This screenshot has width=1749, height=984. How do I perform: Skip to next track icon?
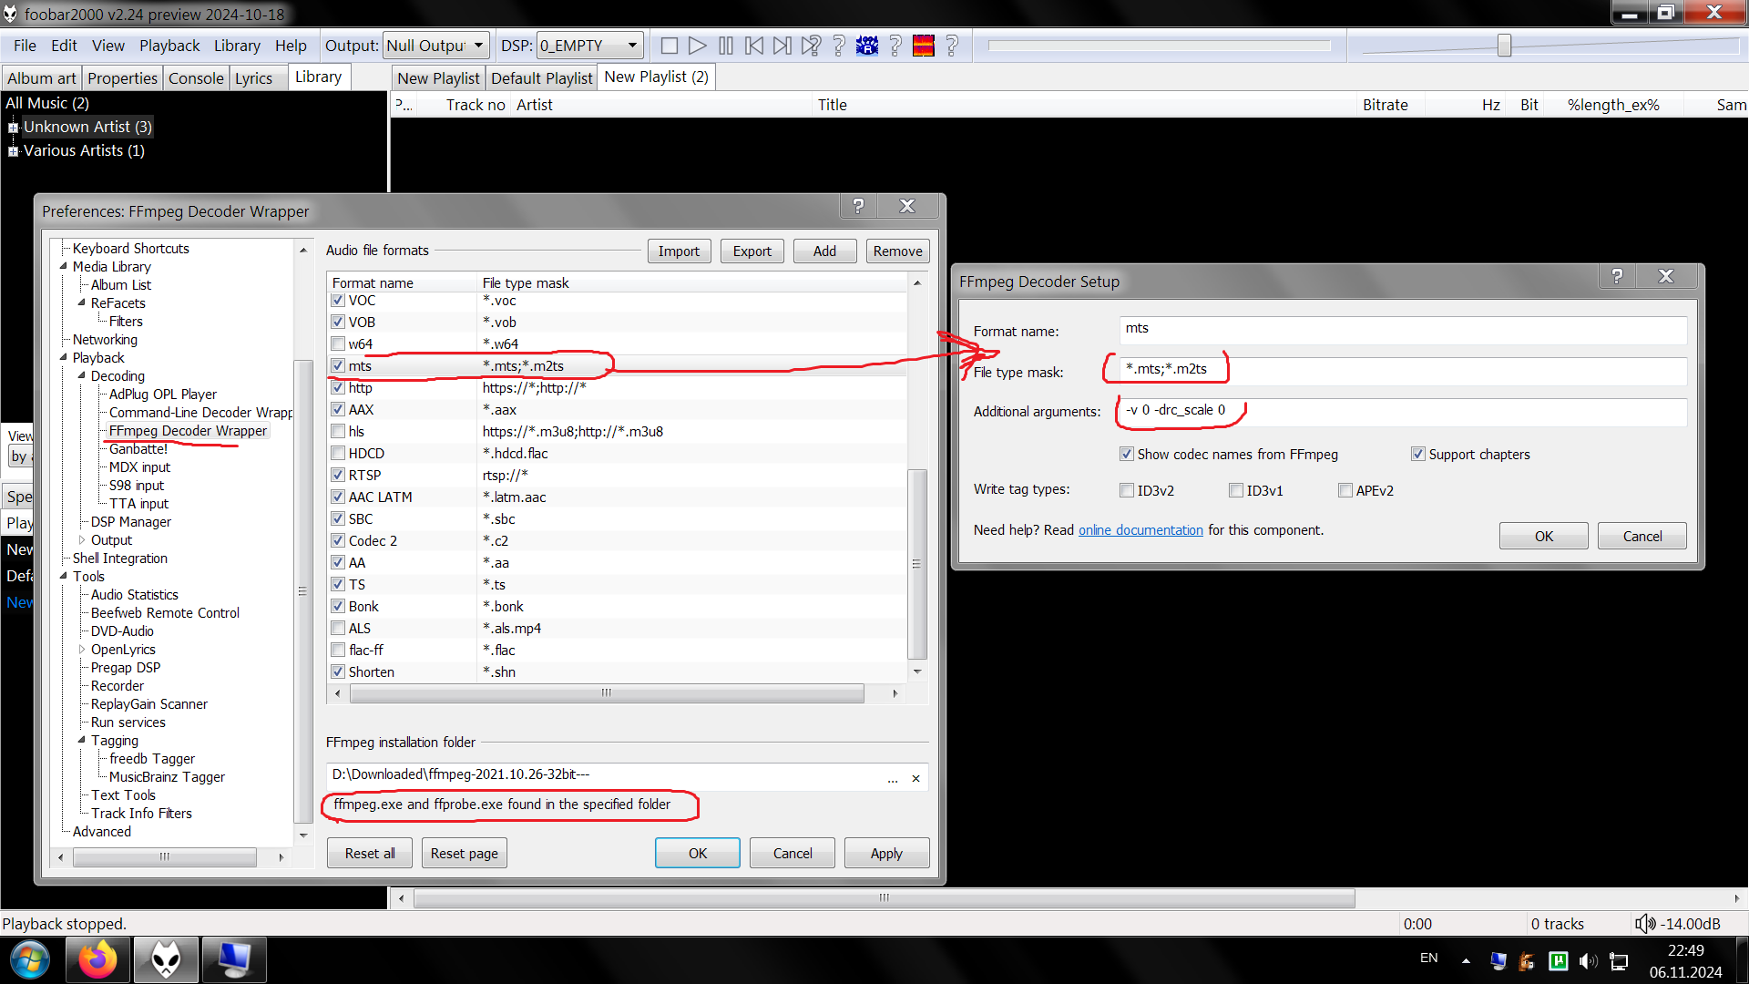click(x=782, y=46)
